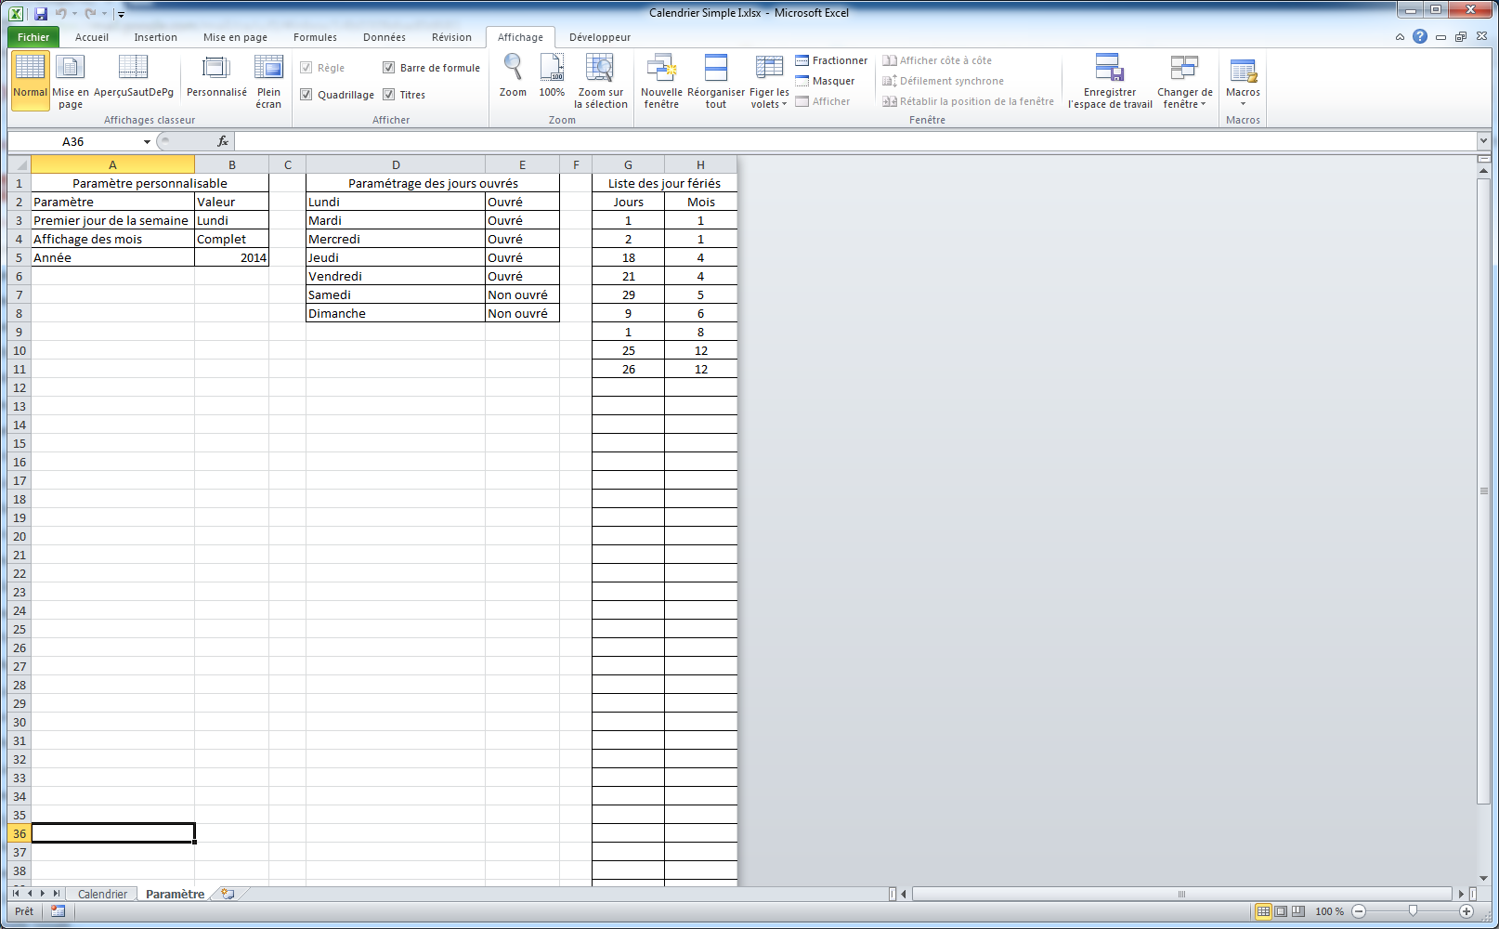Click the horizontal scrollbar thumb
The image size is (1499, 929).
pos(1181,894)
